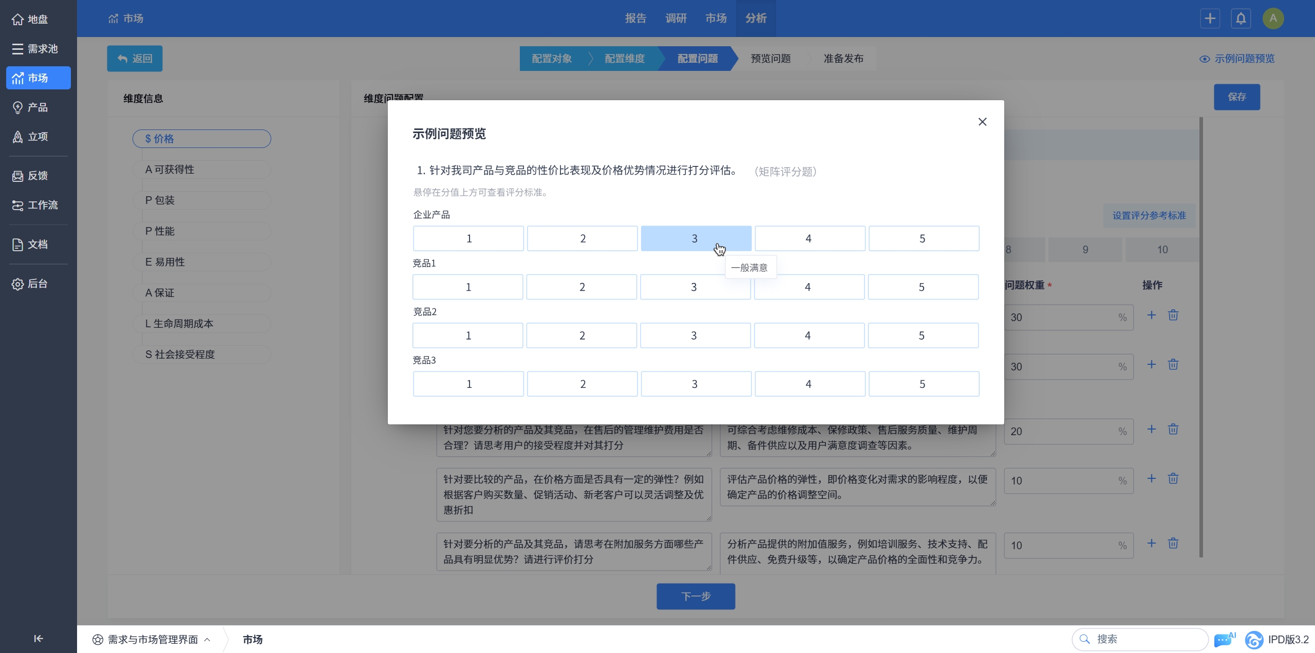Close the 示例问题预览 dialog

982,122
